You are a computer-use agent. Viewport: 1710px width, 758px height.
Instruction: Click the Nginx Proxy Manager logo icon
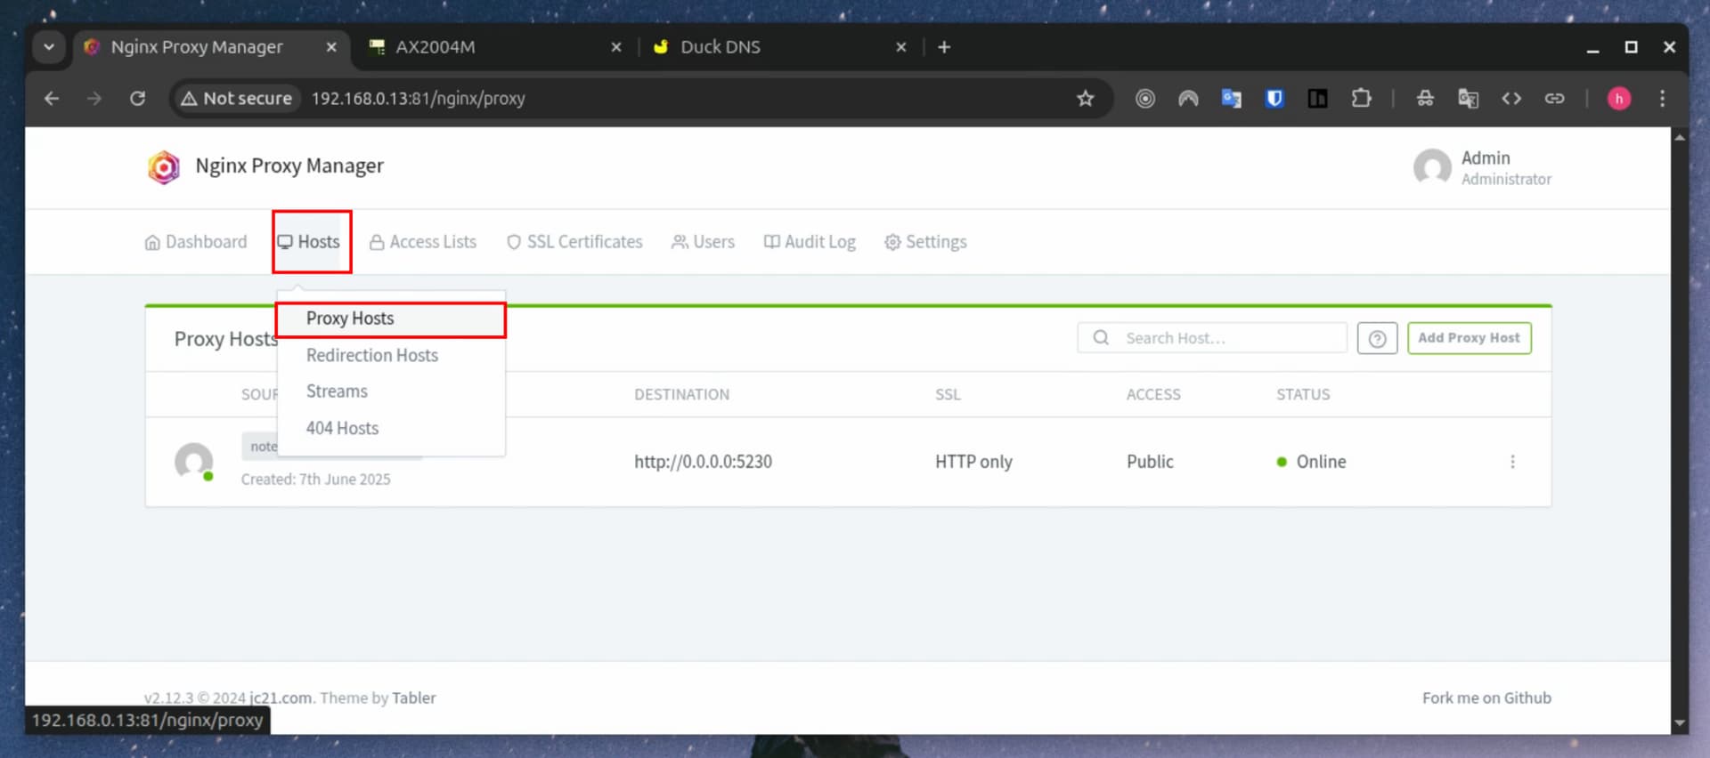[x=164, y=167]
